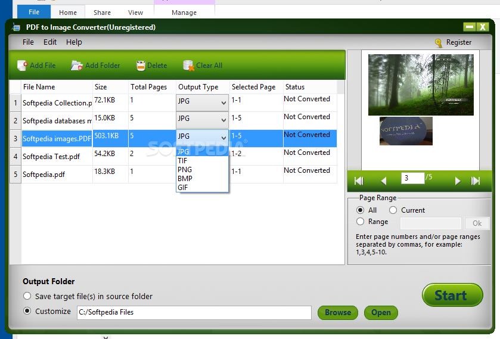Click the Add Folder label
The width and height of the screenshot is (500, 339).
pyautogui.click(x=103, y=66)
